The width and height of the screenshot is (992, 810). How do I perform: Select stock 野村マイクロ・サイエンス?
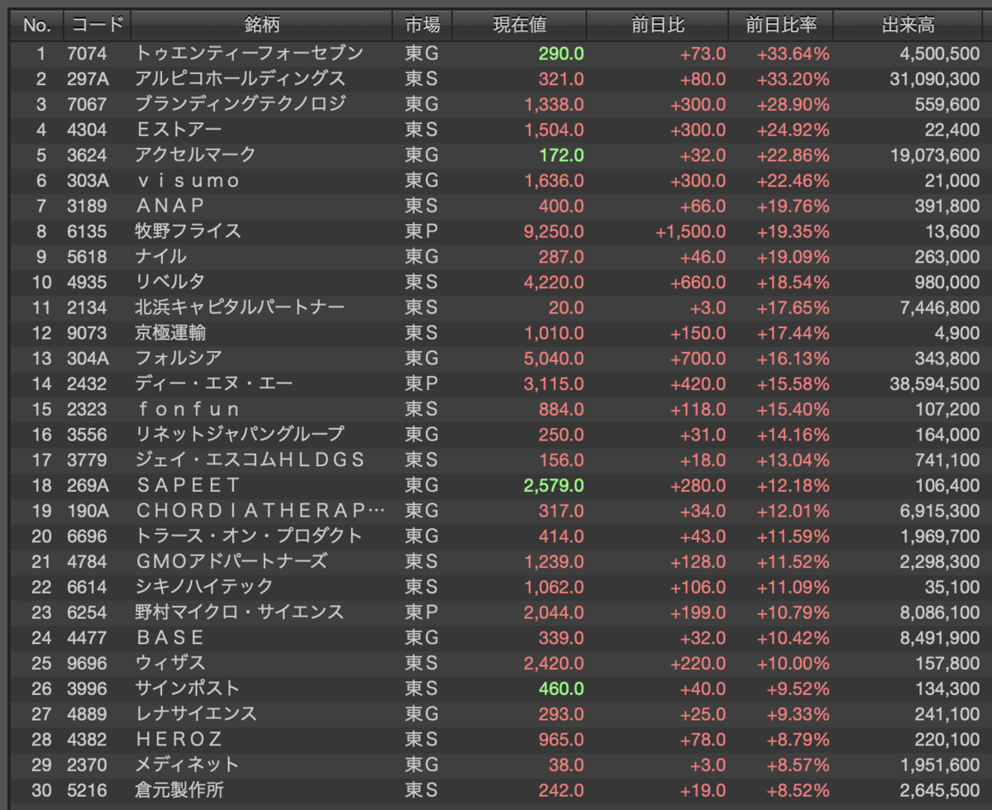(x=240, y=612)
